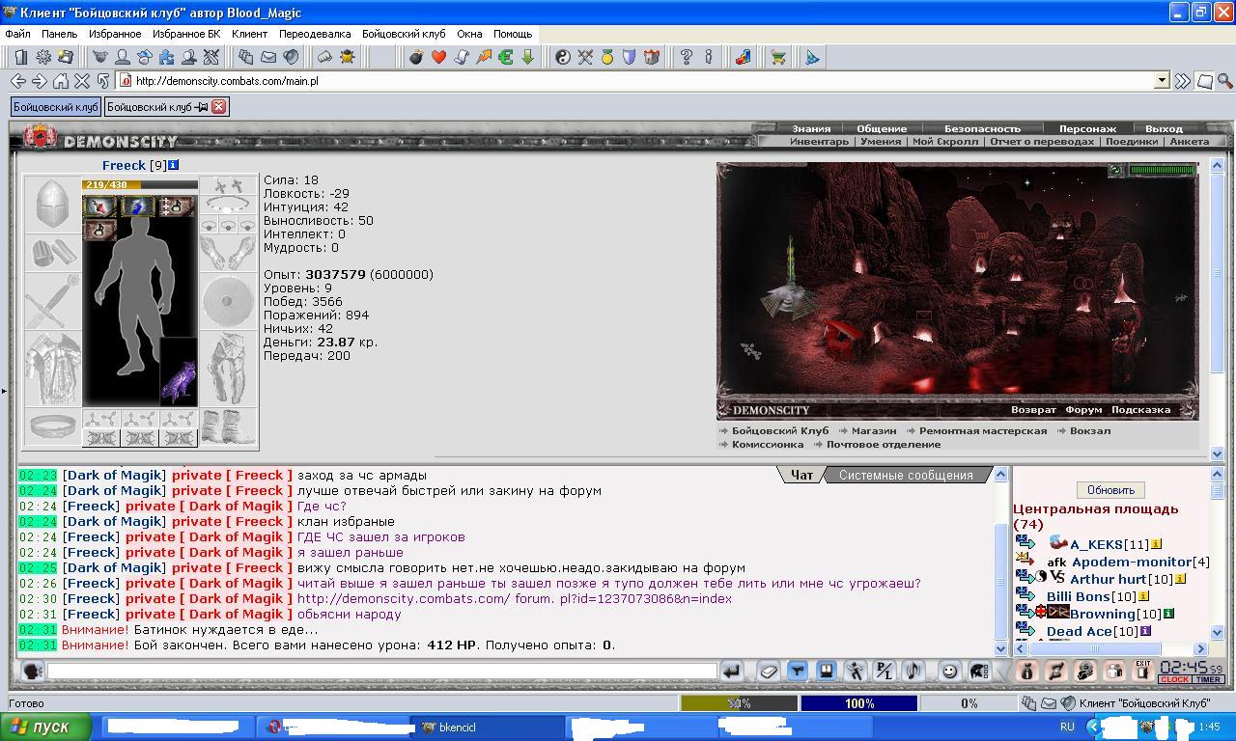Screen dimensions: 1236x741
Task: Open info icon next to Freeck [9]
Action: click(173, 165)
